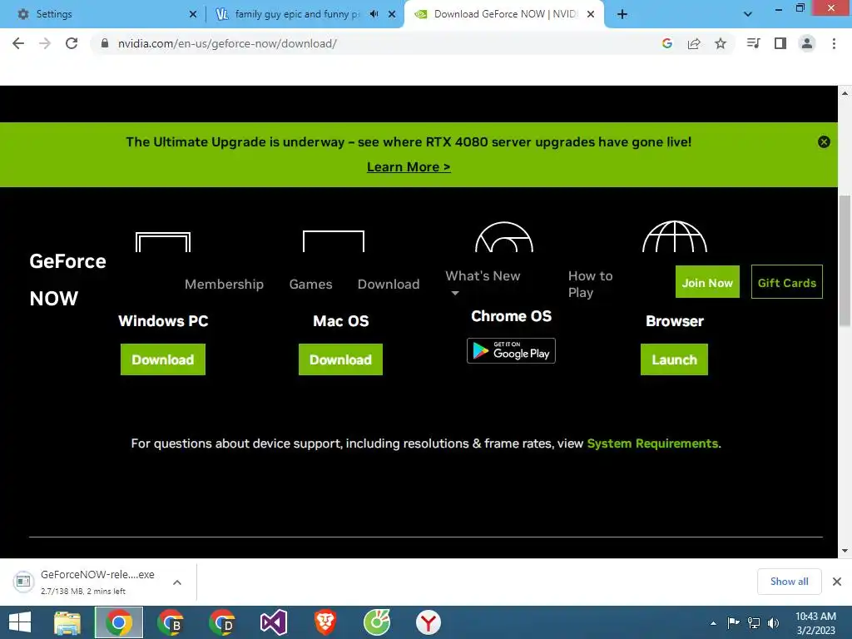This screenshot has height=639, width=852.
Task: Open the GeForceNOW exe download item
Action: (87, 582)
